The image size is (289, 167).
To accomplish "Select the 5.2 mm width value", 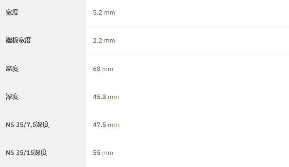I will point(104,13).
